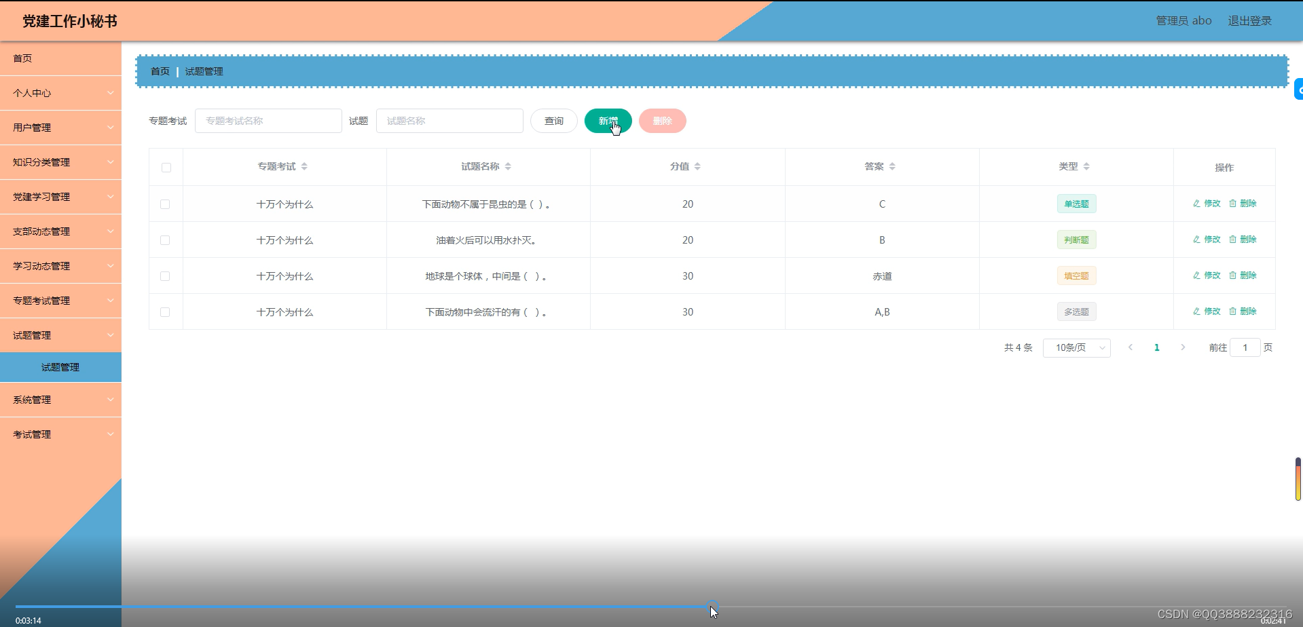This screenshot has width=1303, height=627.
Task: Check the row for 下面动物中会流汗的有
Action: point(165,312)
